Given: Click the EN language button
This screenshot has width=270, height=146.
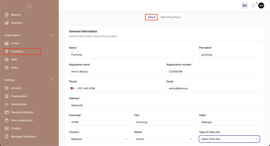Looking at the screenshot, I should coord(244,6).
